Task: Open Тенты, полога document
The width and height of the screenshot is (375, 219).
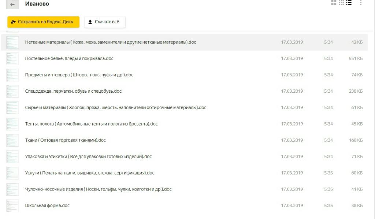Action: pyautogui.click(x=92, y=124)
